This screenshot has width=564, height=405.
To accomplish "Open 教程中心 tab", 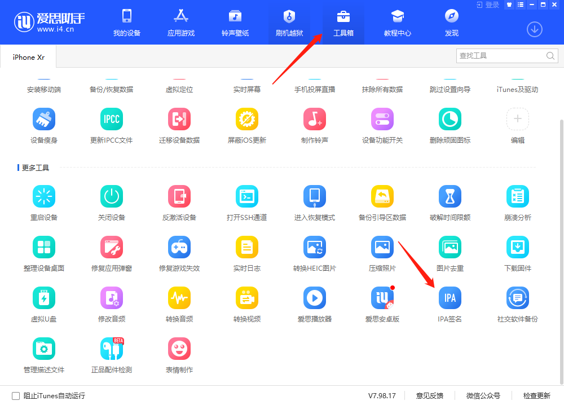I will point(398,23).
